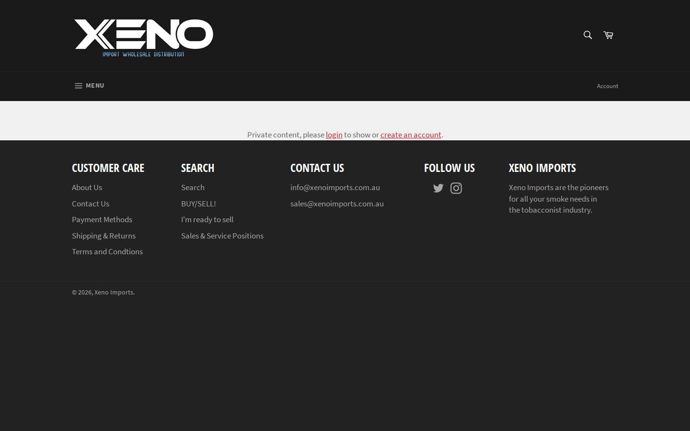Visit the Twitter bird icon
The width and height of the screenshot is (690, 431).
438,188
